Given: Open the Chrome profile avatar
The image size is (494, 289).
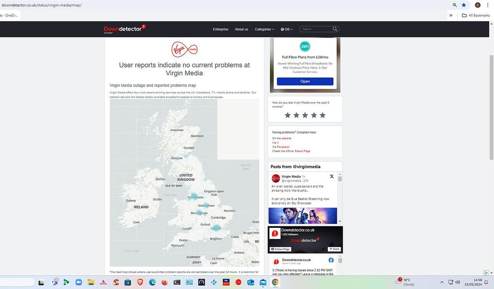Looking at the screenshot, I should click(478, 5).
